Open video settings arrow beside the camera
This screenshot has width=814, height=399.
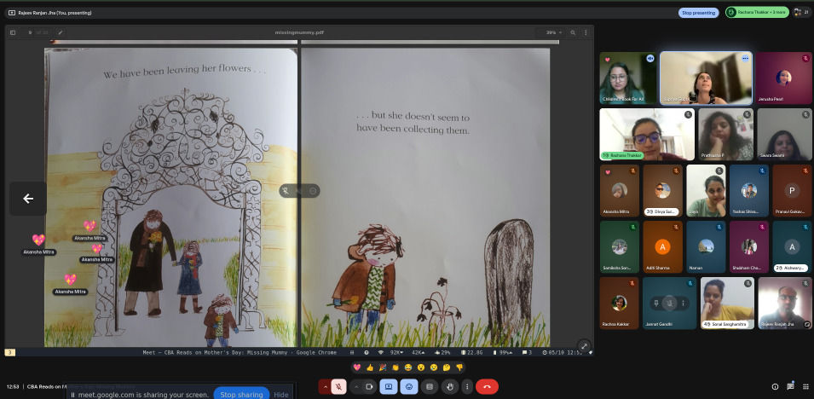point(356,386)
